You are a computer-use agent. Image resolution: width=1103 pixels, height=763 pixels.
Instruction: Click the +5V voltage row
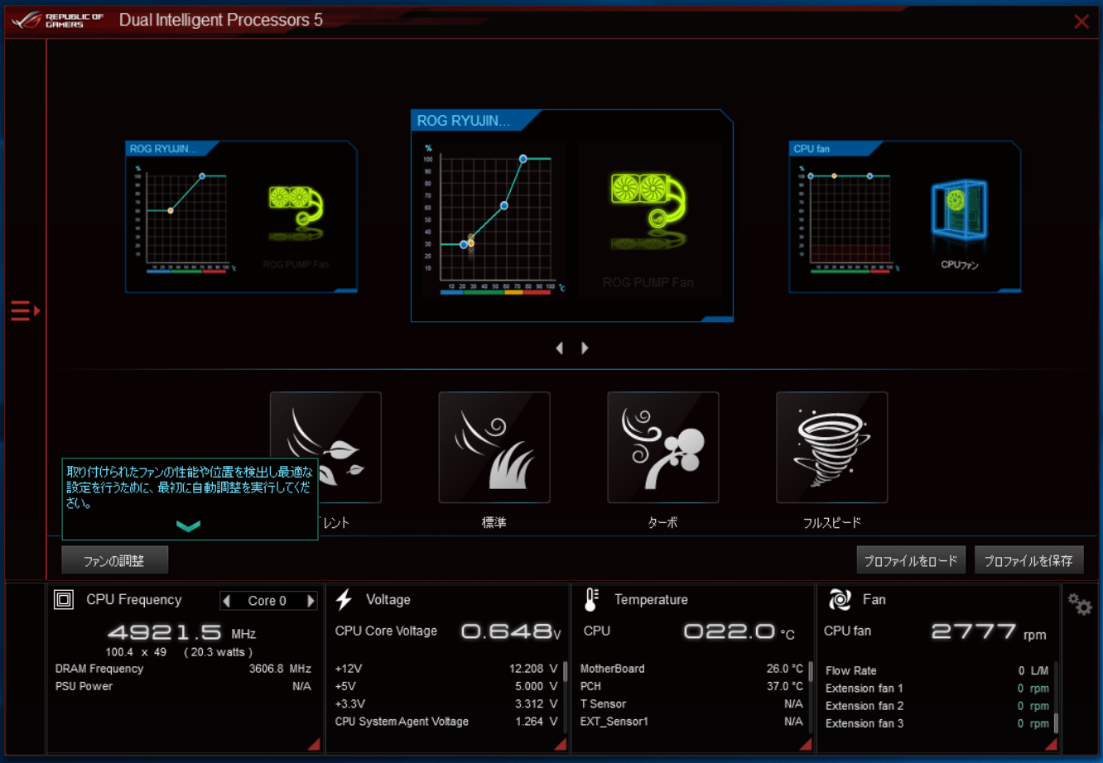pyautogui.click(x=446, y=686)
